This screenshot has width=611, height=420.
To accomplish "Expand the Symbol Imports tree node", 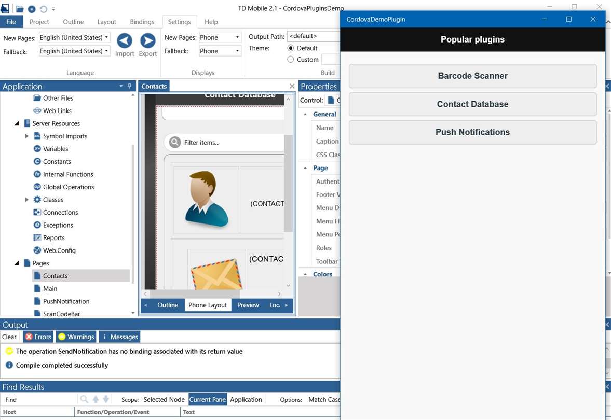I will [26, 136].
